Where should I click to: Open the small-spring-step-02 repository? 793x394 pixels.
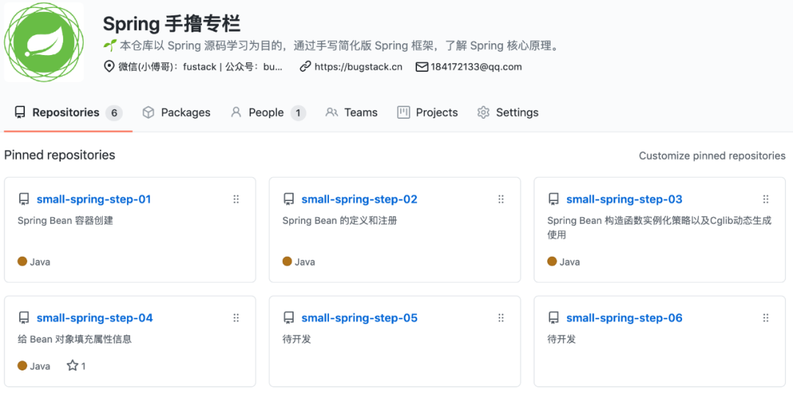359,200
